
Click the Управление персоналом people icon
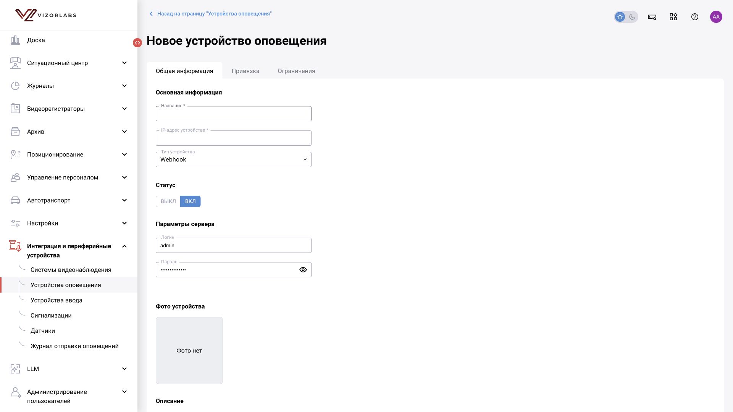point(15,177)
